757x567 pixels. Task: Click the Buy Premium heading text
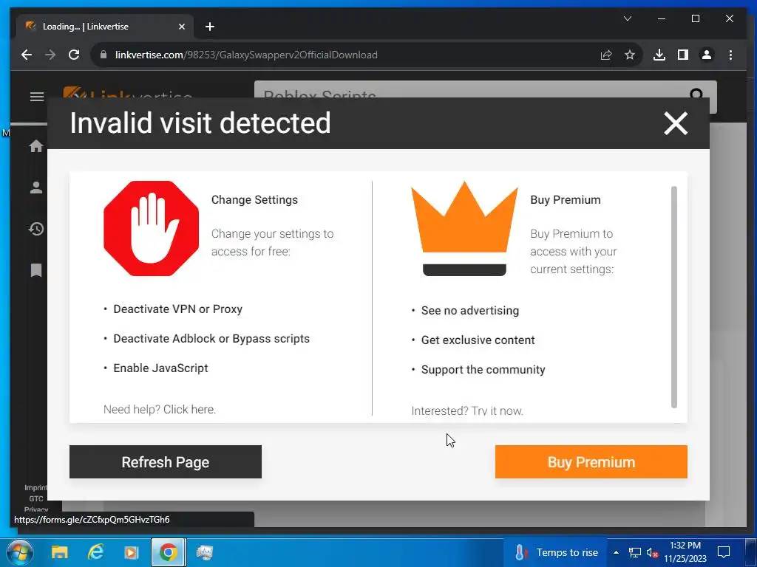pos(566,199)
